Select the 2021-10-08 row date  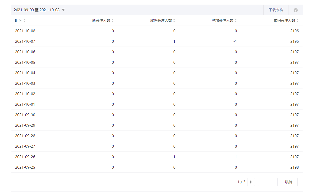coord(25,31)
